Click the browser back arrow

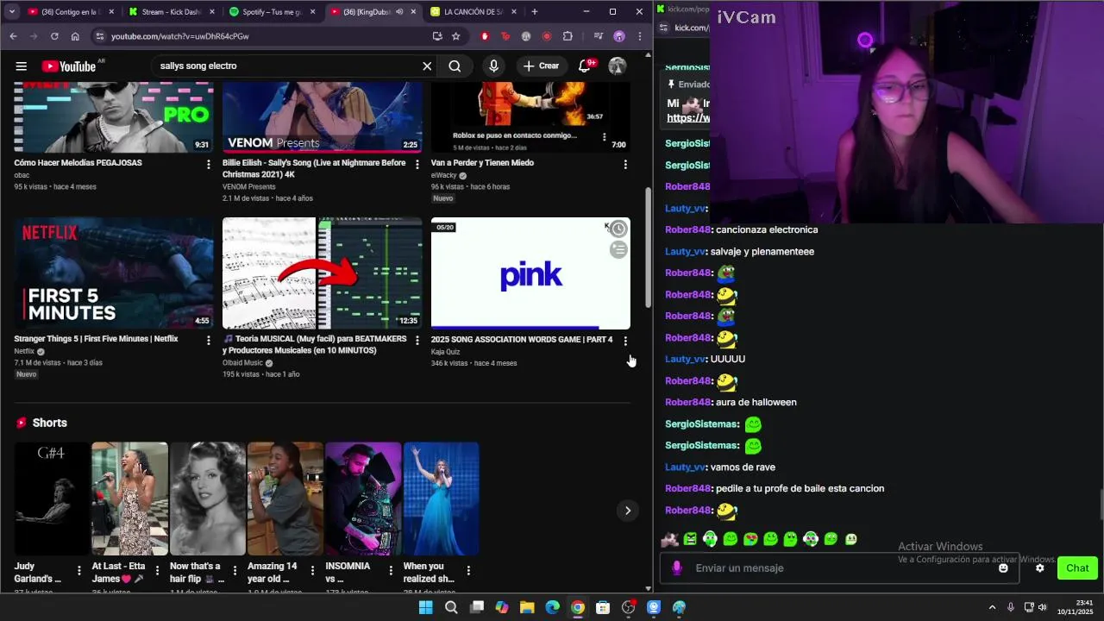click(x=13, y=36)
